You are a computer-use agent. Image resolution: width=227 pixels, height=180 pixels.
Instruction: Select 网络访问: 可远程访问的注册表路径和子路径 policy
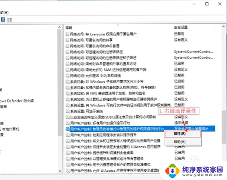click(x=103, y=58)
